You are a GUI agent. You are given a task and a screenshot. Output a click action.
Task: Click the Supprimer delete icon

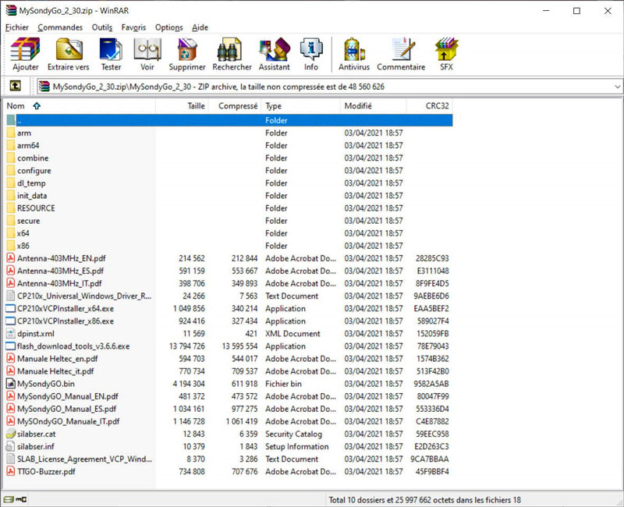[x=187, y=49]
